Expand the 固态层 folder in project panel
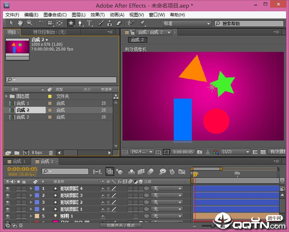The width and height of the screenshot is (289, 232). (x=7, y=97)
